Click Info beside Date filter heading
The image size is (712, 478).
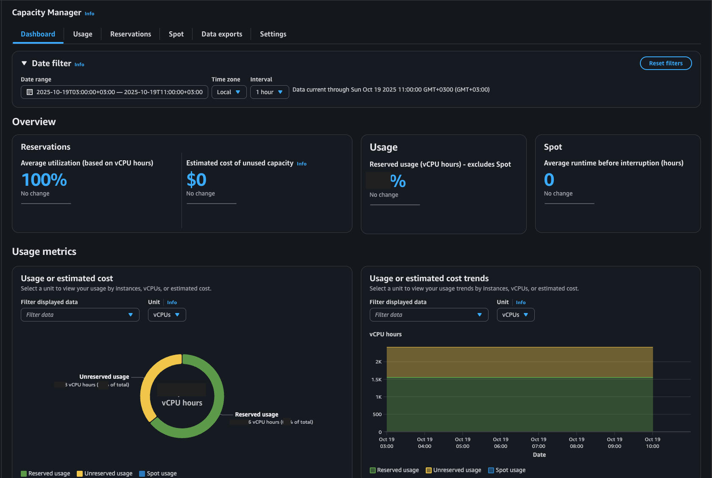coord(79,64)
